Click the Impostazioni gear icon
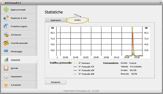The width and height of the screenshot is (163, 94). point(6,76)
